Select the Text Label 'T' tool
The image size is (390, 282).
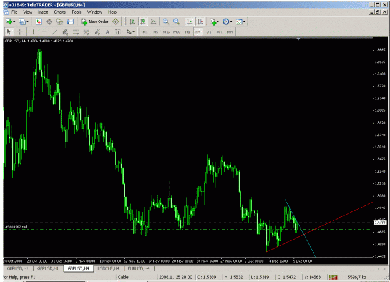coord(118,32)
